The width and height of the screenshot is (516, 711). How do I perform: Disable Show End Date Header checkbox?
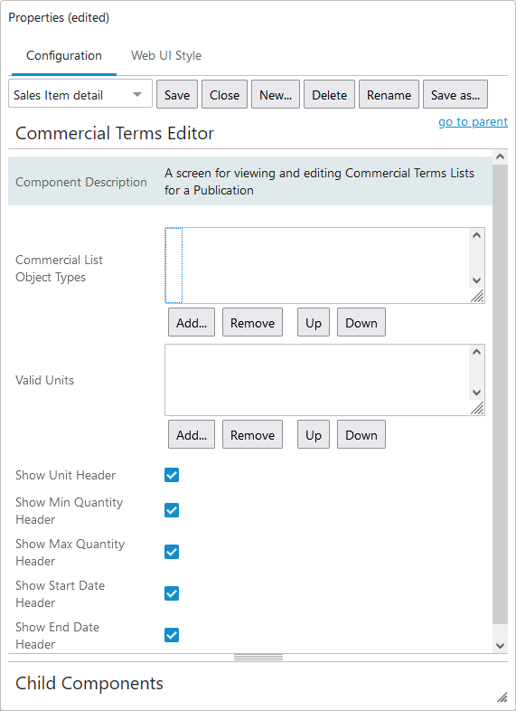pos(172,635)
